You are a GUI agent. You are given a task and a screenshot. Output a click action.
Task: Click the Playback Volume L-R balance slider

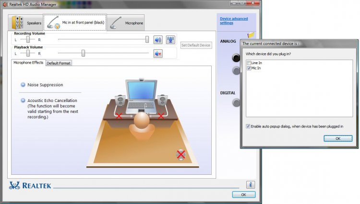(x=28, y=53)
